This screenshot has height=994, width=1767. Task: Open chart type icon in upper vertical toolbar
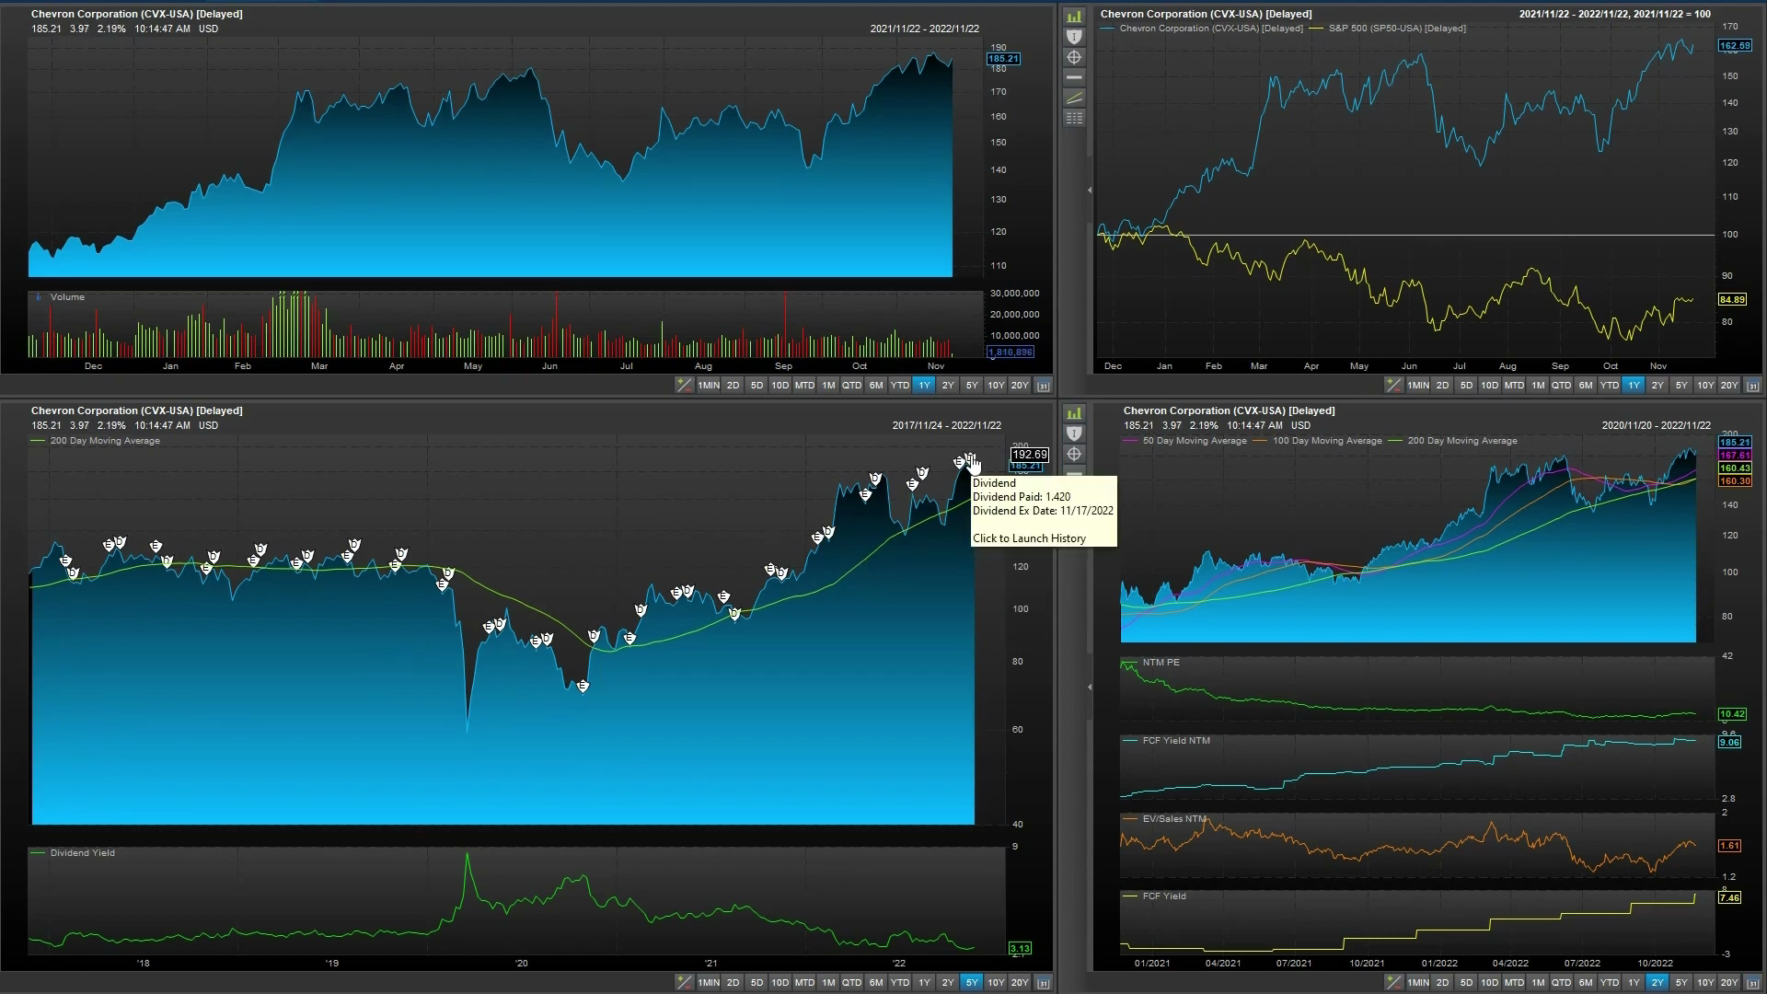1074,17
